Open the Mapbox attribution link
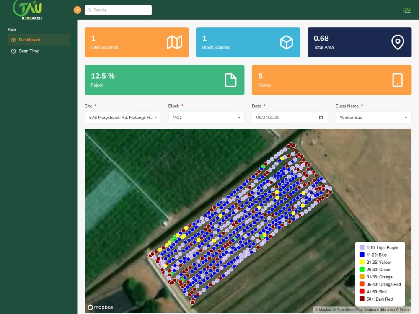Viewport: 419px width, 314px height. pyautogui.click(x=323, y=310)
